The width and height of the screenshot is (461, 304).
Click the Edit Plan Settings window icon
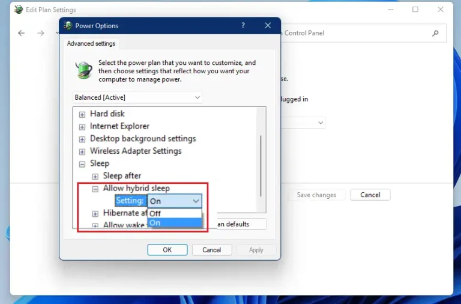coord(19,10)
